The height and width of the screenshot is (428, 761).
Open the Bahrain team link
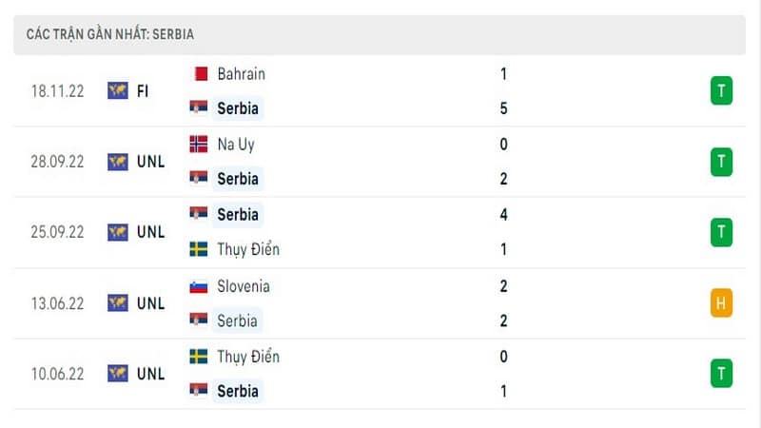[242, 74]
